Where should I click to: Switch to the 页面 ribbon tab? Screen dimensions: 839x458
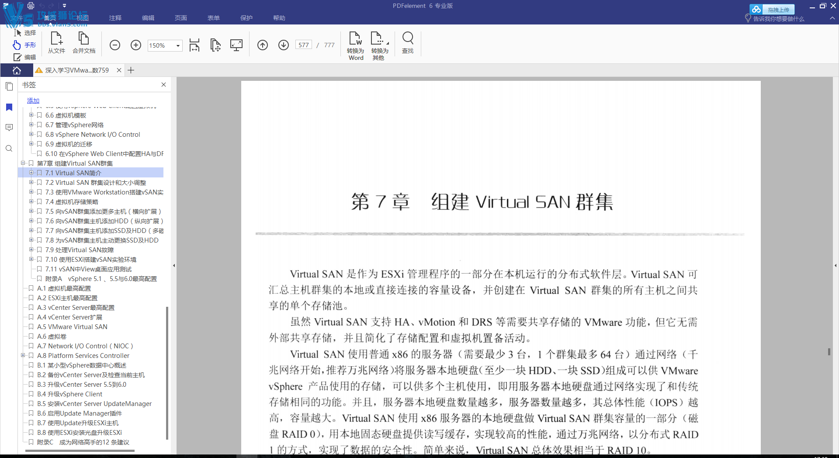tap(180, 18)
